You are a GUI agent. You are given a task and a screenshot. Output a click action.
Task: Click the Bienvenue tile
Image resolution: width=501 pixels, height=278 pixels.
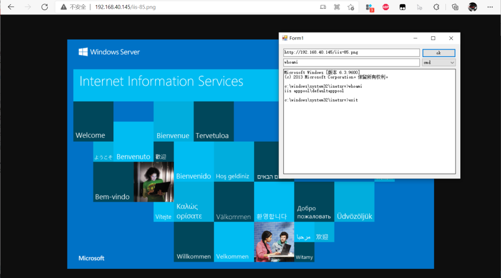click(x=173, y=121)
